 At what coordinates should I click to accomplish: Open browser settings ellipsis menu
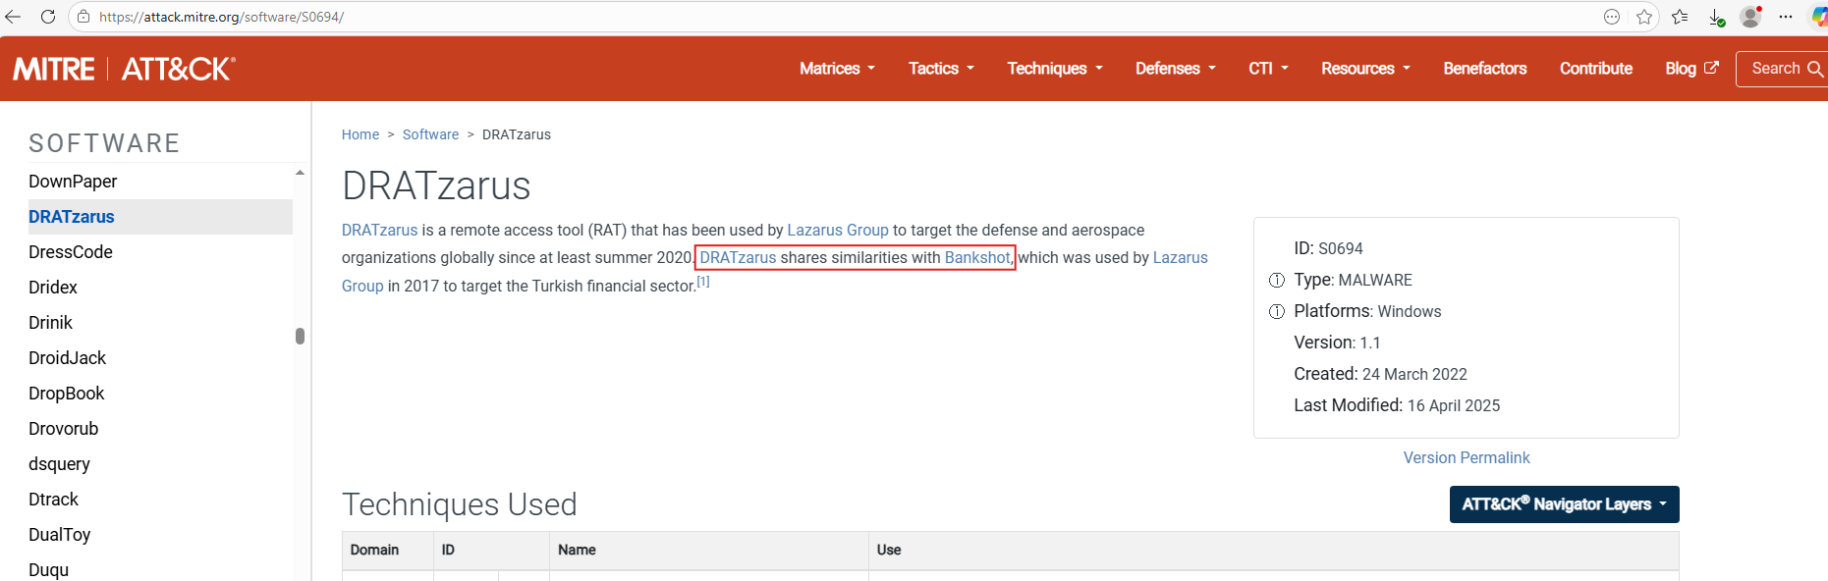coord(1786,17)
